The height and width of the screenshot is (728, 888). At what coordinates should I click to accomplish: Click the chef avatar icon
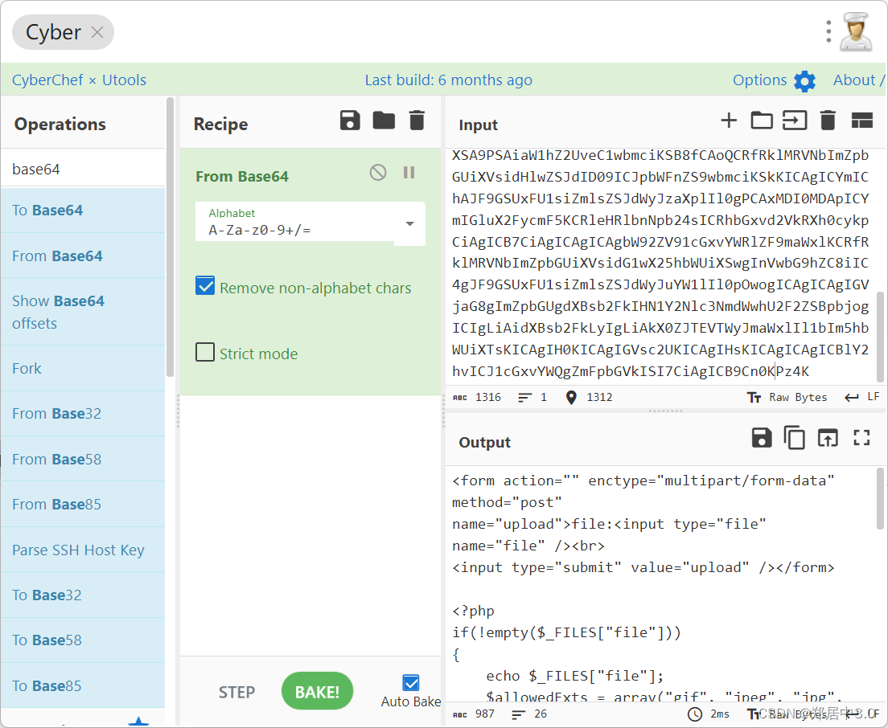856,31
